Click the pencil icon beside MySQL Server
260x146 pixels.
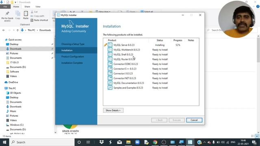(x=105, y=45)
